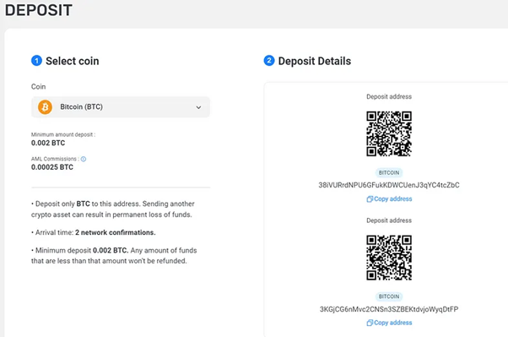Image resolution: width=508 pixels, height=337 pixels.
Task: Click the 0.002 BTC minimum deposit value
Action: pos(48,143)
